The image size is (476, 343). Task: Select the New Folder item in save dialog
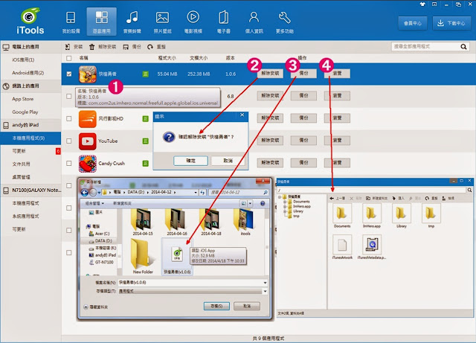[x=143, y=257]
